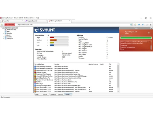Click the dir.txt location URL
Image resolution: width=153 pixels, height=115 pixels.
click(63, 80)
